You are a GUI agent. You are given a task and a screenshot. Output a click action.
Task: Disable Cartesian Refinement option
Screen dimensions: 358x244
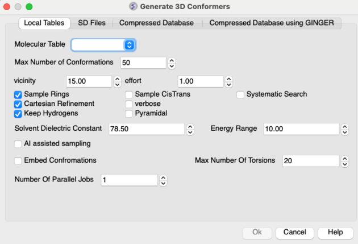[x=18, y=104]
